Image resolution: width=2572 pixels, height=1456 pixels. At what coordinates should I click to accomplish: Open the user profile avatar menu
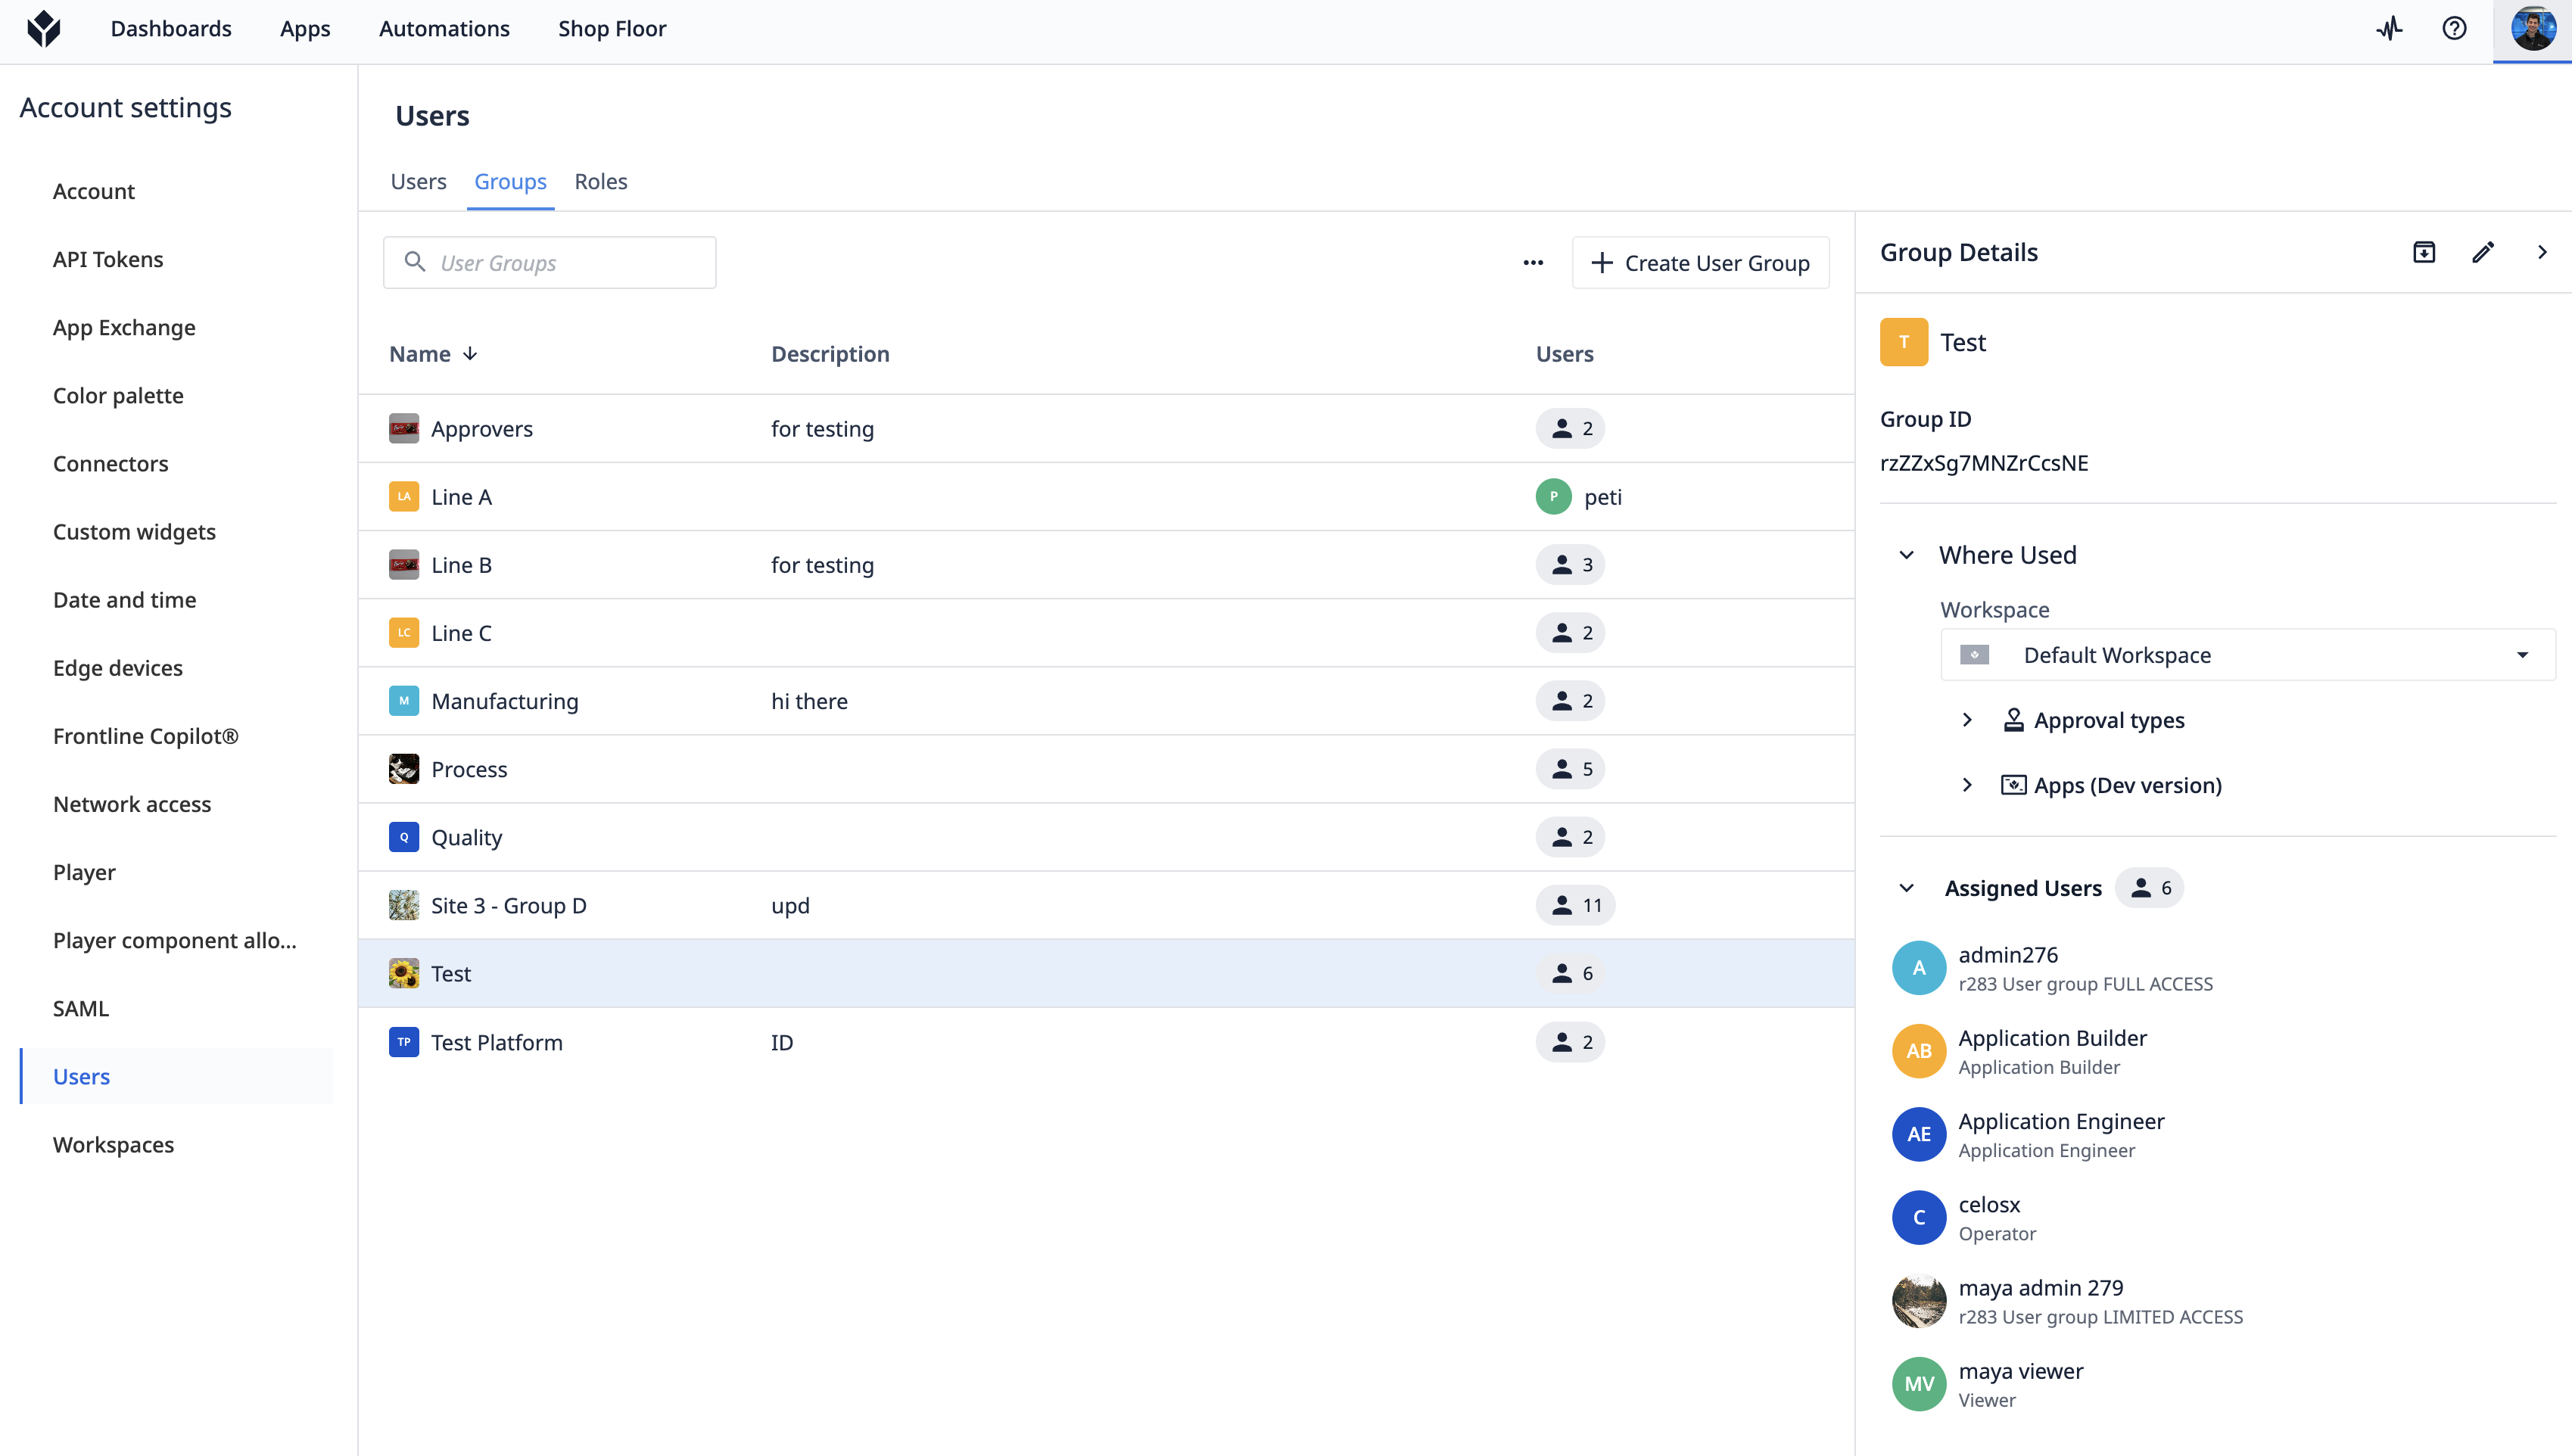2533,28
